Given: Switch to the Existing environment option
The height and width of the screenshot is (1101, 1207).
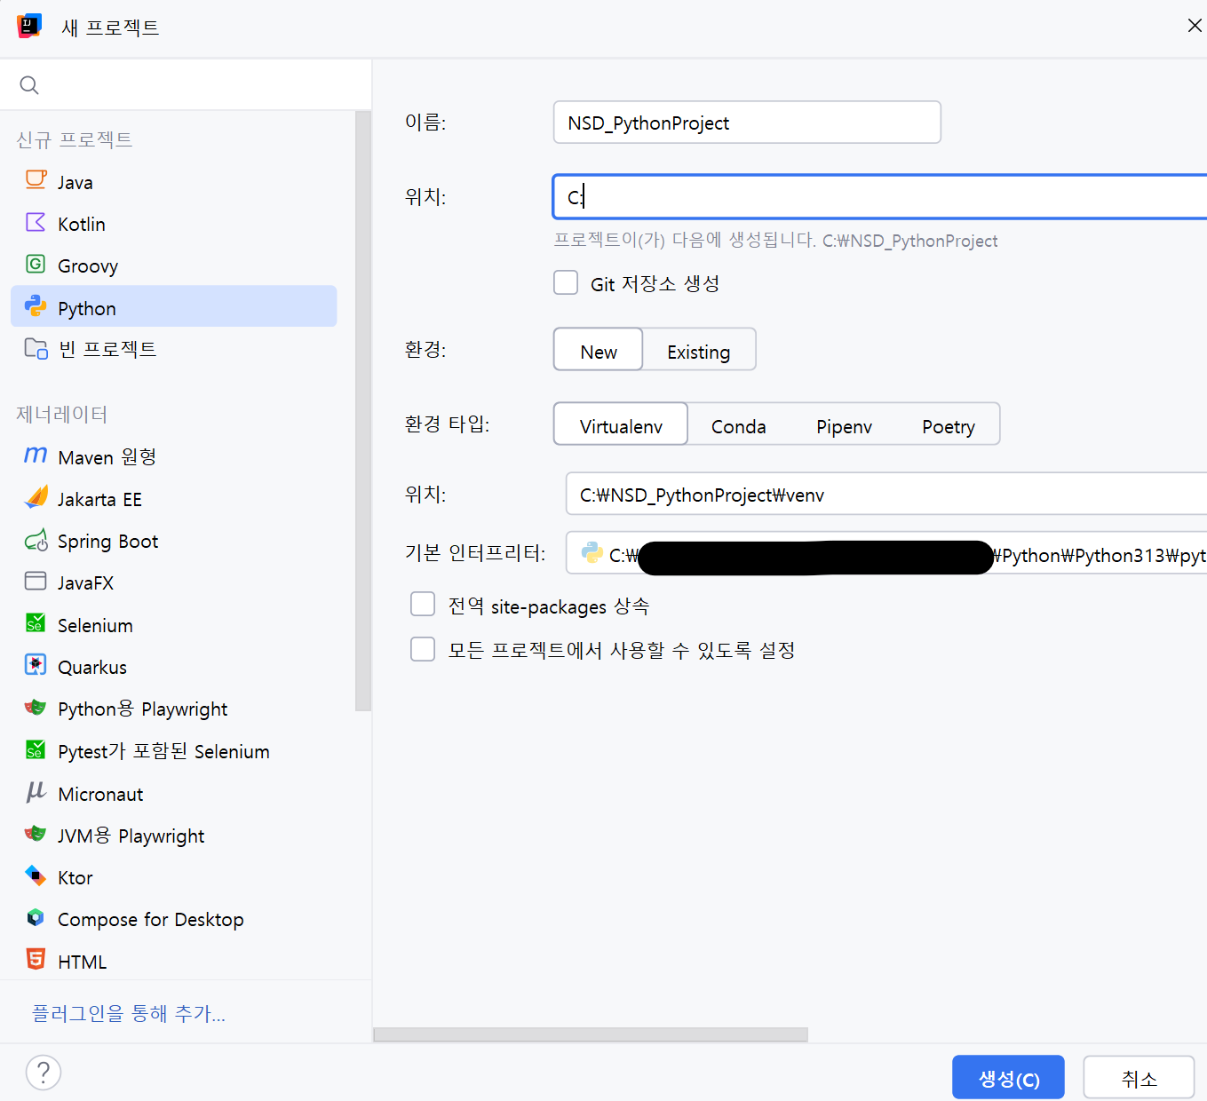Looking at the screenshot, I should tap(699, 350).
